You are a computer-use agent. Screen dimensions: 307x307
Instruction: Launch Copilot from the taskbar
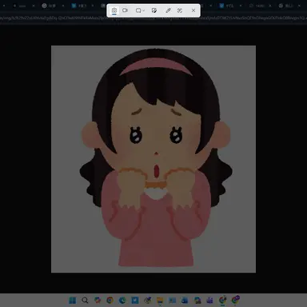tap(98, 301)
